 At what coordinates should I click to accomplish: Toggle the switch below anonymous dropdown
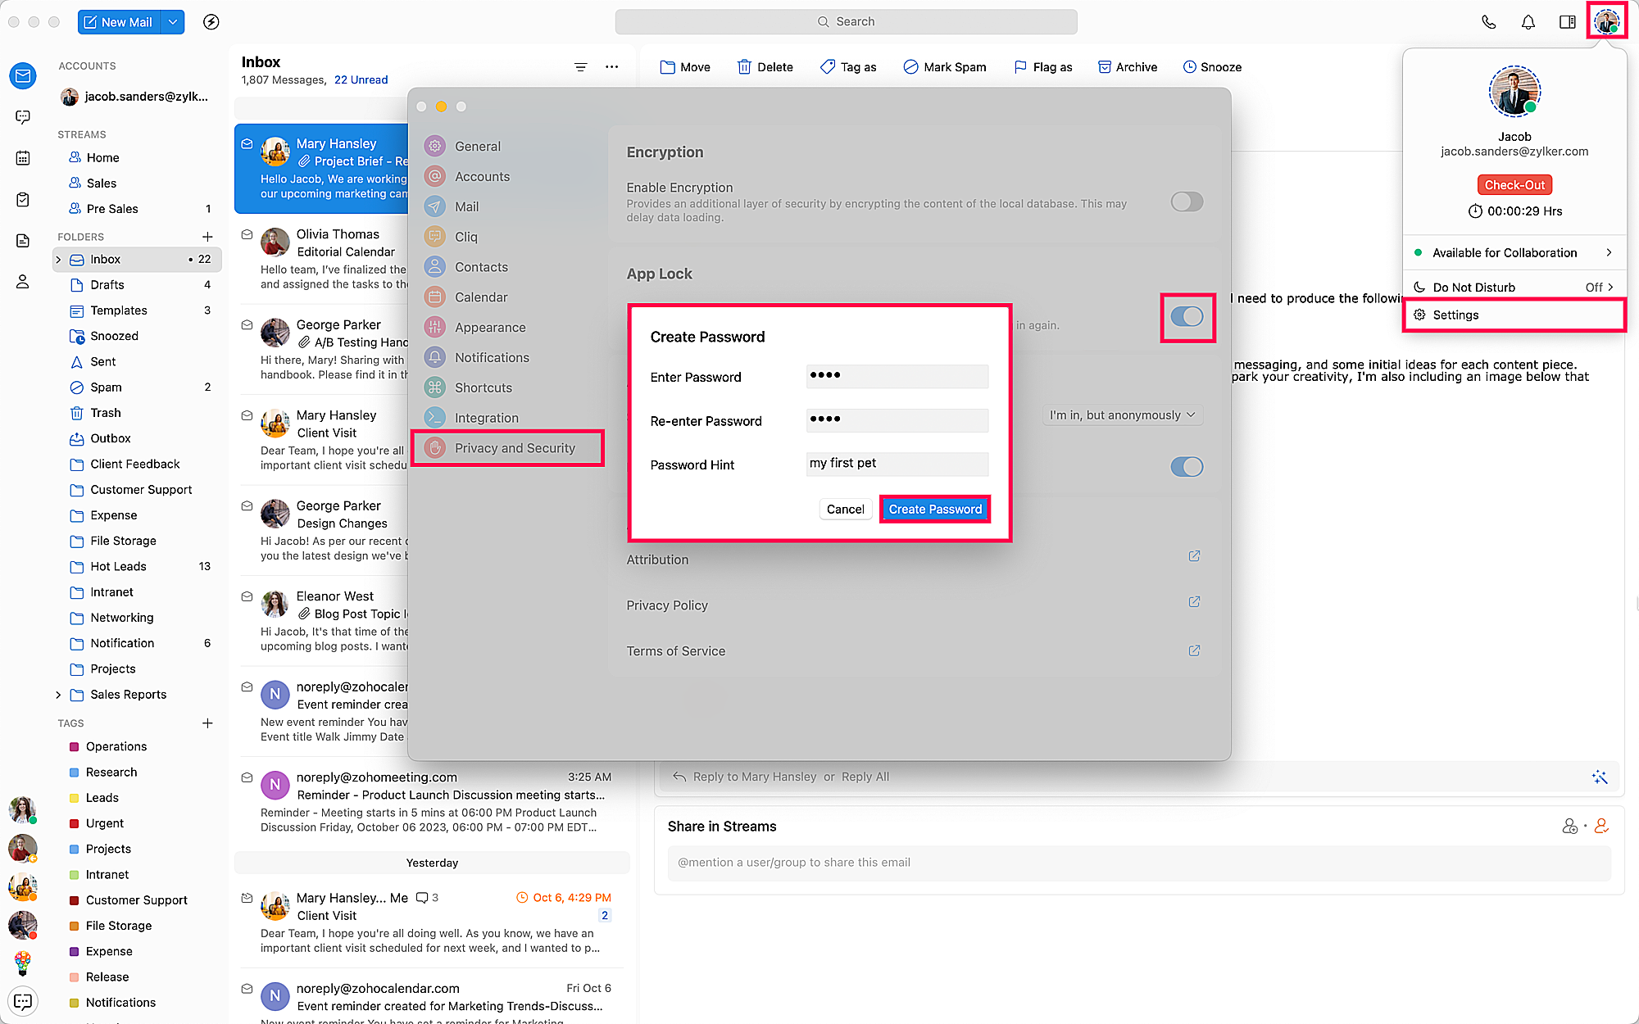tap(1186, 467)
